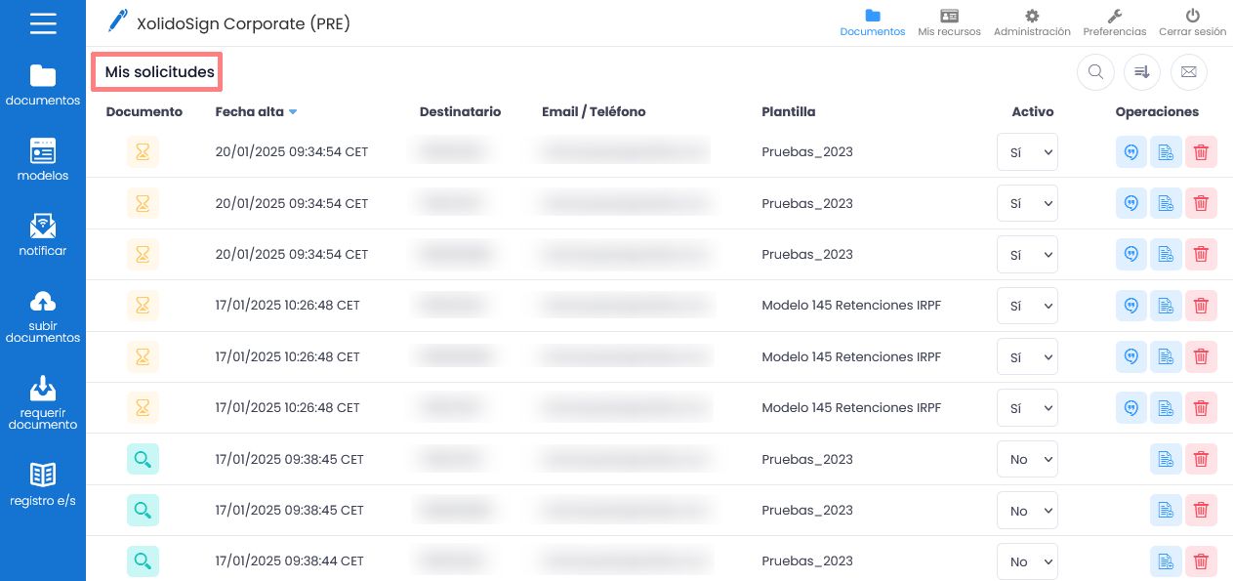Expand Activo dropdown on first 'No' row

pos(1027,459)
